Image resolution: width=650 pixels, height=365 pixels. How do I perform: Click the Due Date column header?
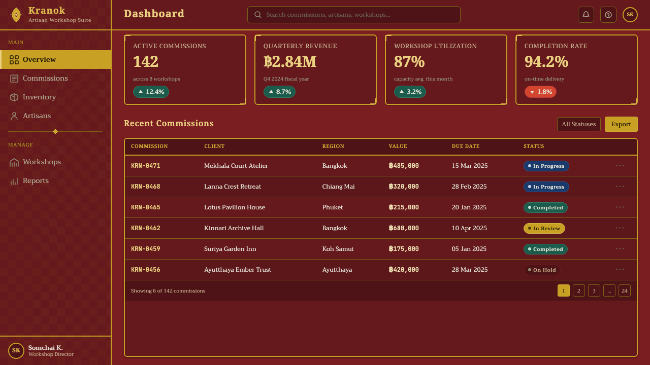[x=466, y=147]
